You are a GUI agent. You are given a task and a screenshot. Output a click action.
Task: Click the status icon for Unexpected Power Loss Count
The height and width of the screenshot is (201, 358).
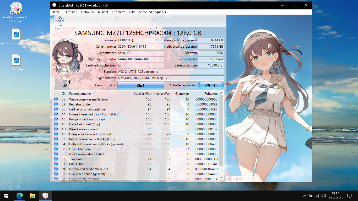(x=56, y=134)
